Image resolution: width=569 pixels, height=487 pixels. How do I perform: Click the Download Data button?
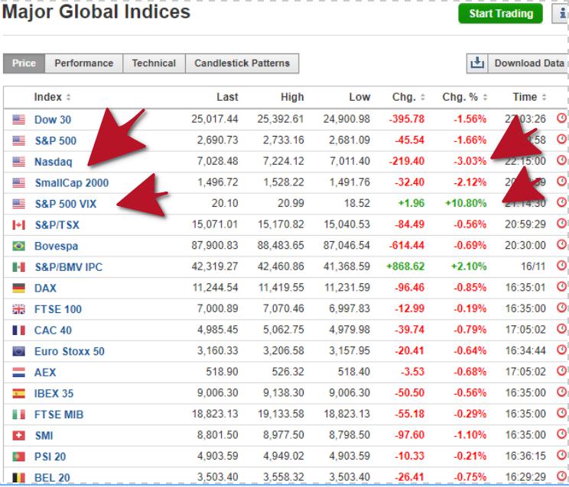[528, 63]
